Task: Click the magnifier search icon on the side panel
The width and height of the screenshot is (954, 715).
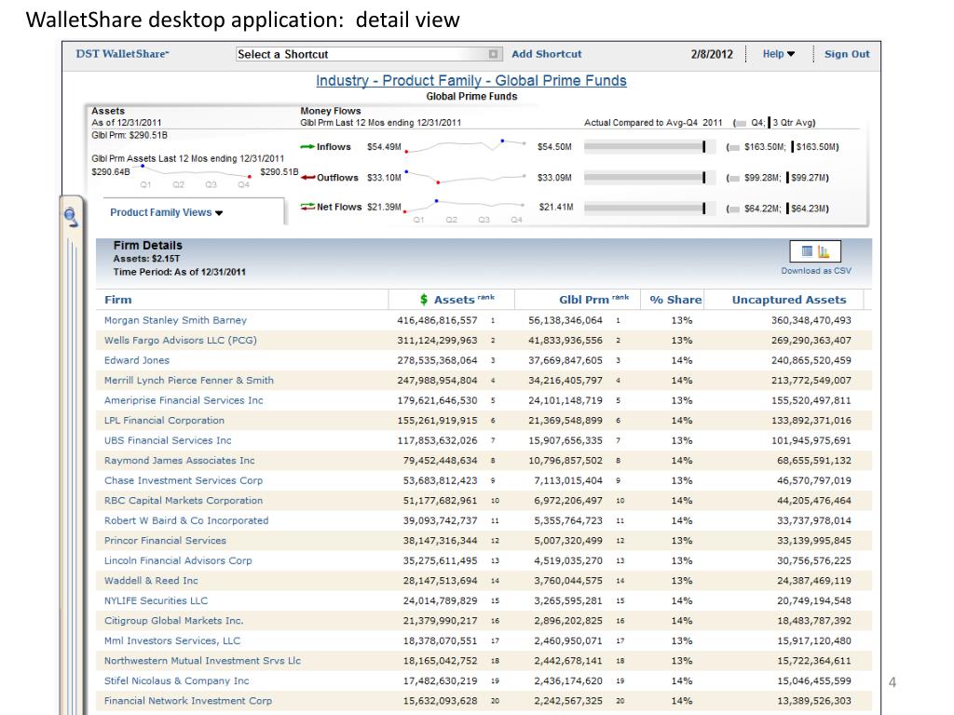Action: [71, 216]
